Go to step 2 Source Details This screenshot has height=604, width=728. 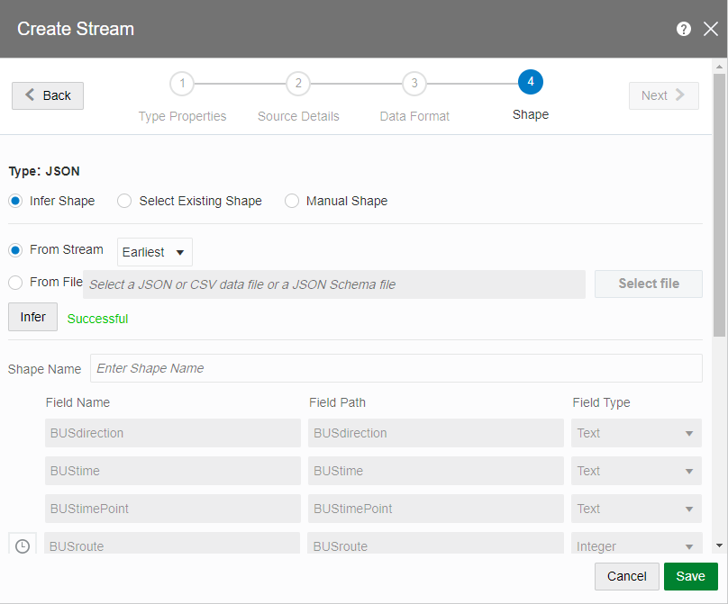coord(298,84)
